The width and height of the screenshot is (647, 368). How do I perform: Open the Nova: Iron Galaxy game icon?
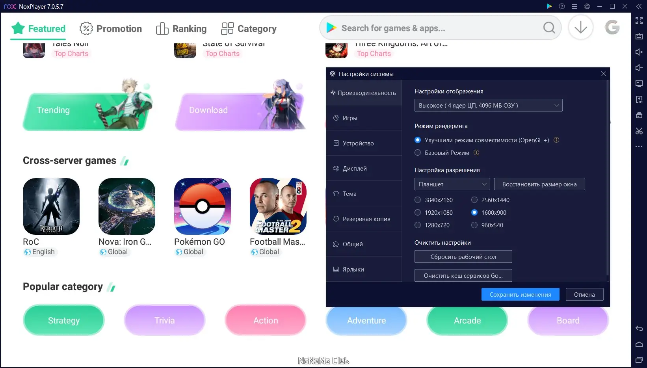[127, 206]
